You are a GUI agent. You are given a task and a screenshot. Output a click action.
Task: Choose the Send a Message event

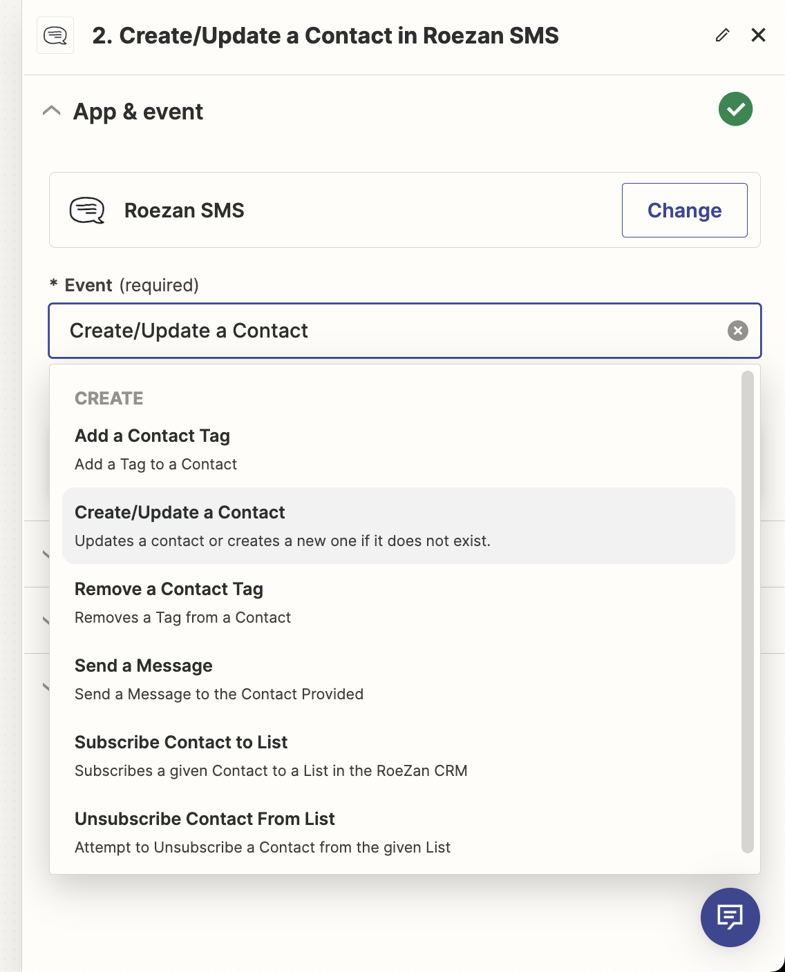398,679
